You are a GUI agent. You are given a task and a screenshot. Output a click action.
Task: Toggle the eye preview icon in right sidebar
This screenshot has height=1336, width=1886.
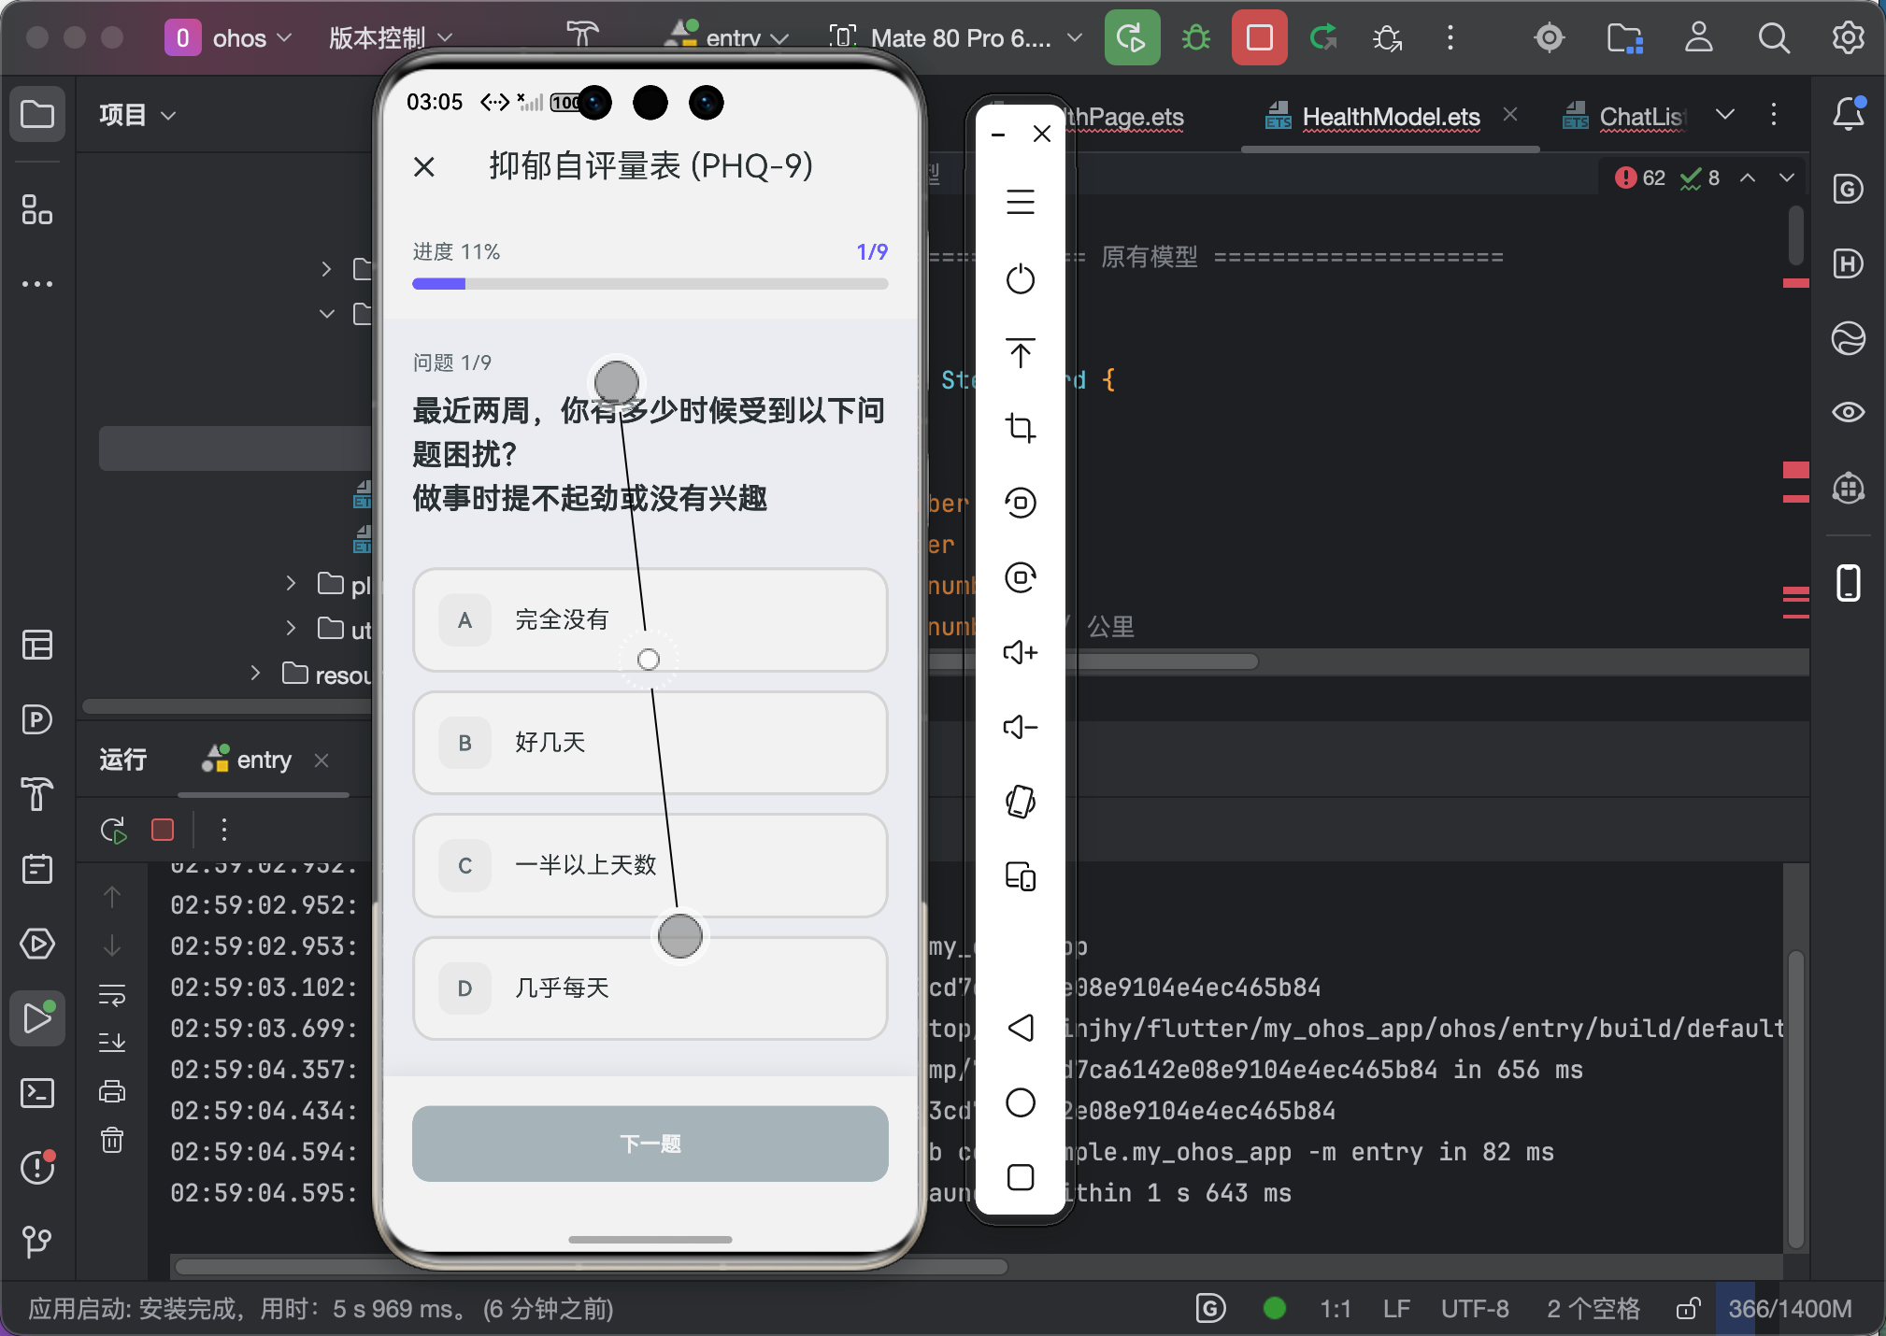(1849, 412)
